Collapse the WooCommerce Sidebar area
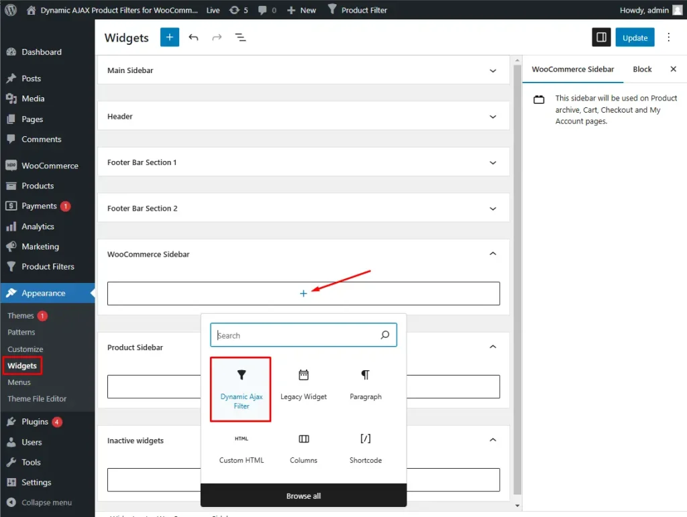 pyautogui.click(x=493, y=254)
